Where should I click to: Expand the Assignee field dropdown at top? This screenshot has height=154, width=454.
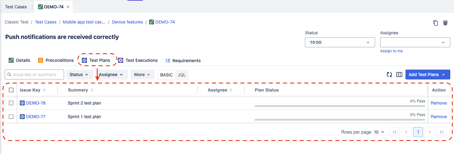click(415, 42)
